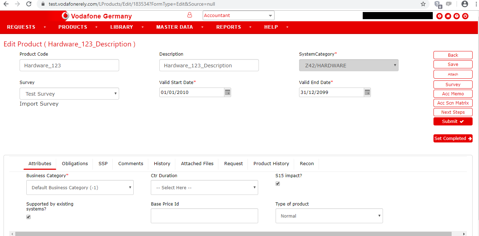Viewport: 479px width, 236px height.
Task: Switch to the Product History tab
Action: [x=271, y=164]
